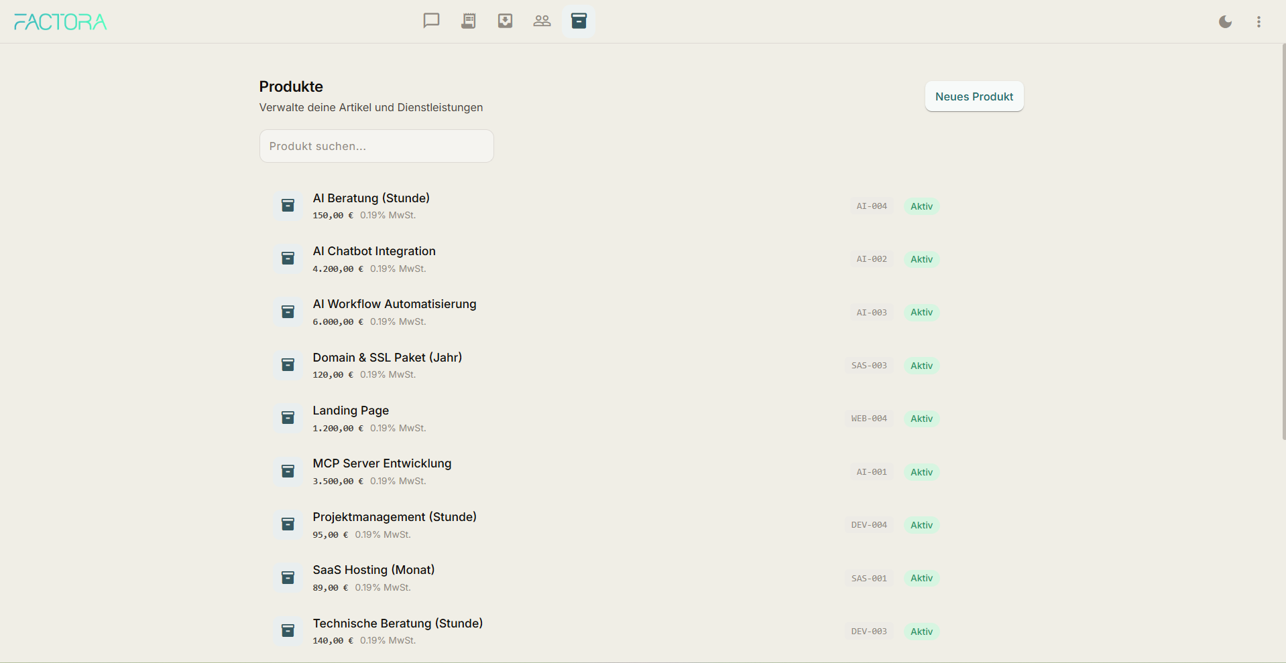
Task: Click the DEV-003 SKU badge
Action: point(868,632)
